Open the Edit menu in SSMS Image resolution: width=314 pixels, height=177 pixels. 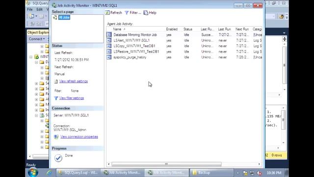coord(39,9)
